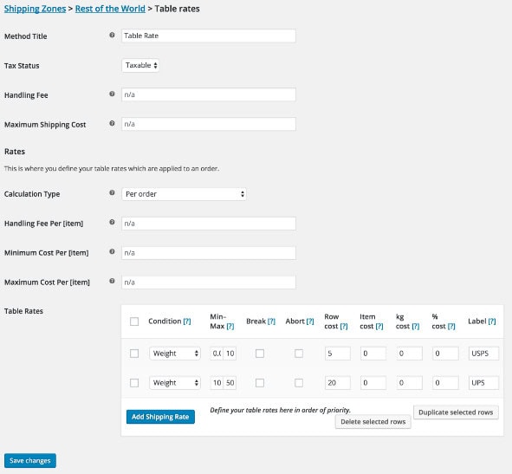Click Item cost field in USPS row
This screenshot has width=512, height=474.
(373, 354)
